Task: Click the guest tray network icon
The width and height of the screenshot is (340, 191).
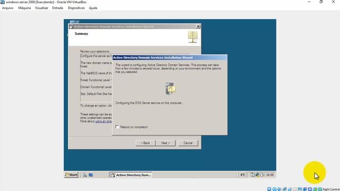Action: pos(257,175)
